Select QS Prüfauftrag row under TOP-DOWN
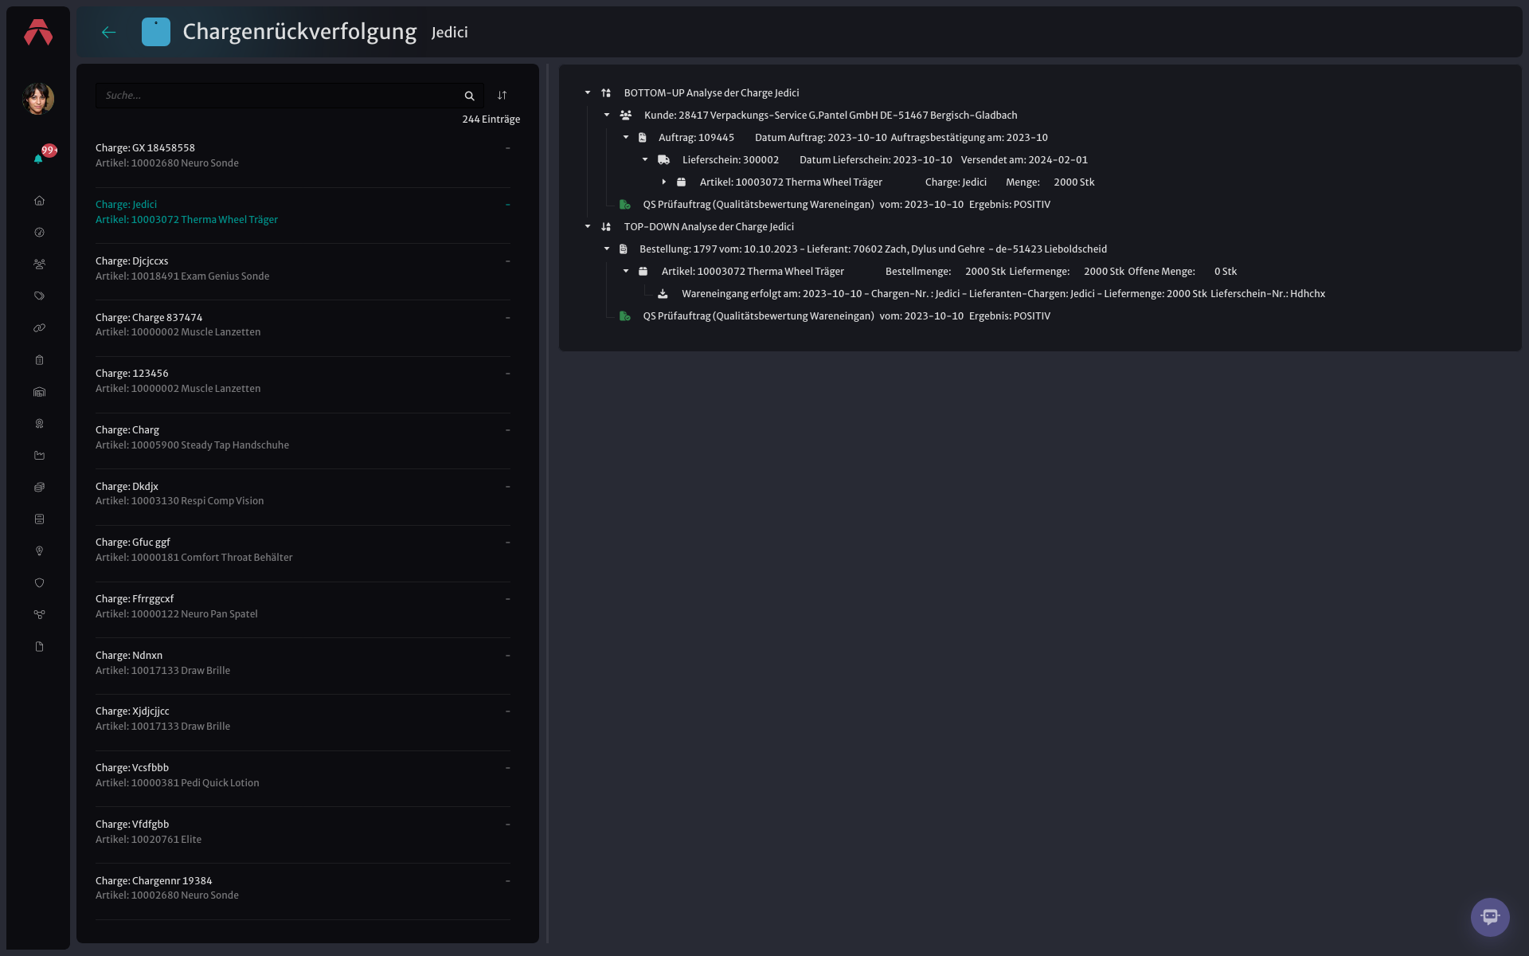Viewport: 1529px width, 956px height. [847, 316]
